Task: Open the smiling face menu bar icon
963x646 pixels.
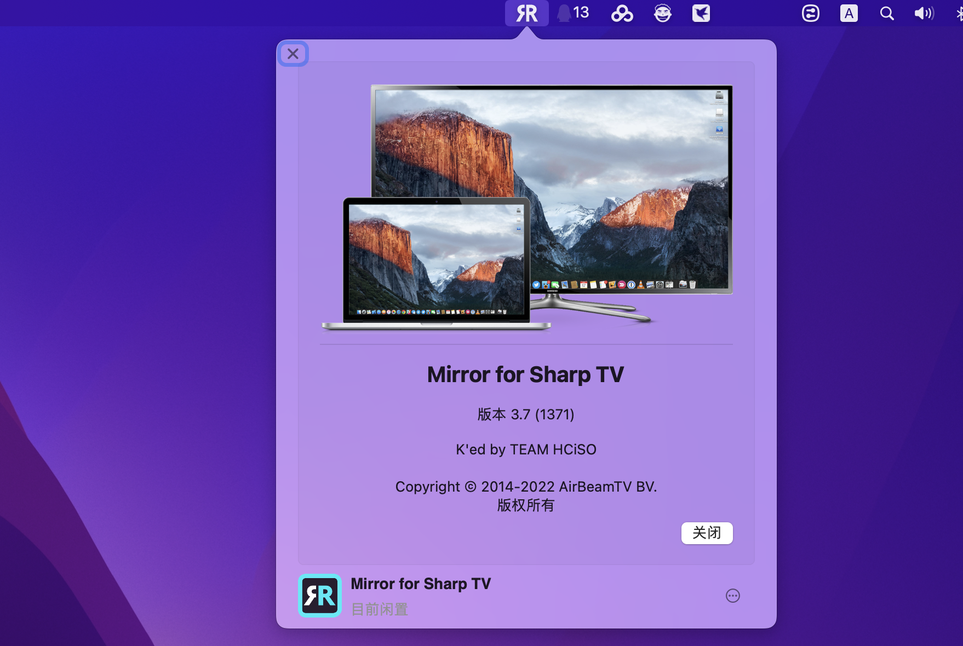Action: (x=662, y=13)
